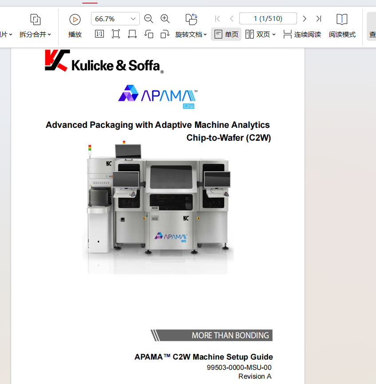This screenshot has height=384, width=376.
Task: Click the rotate document icon
Action: (191, 19)
